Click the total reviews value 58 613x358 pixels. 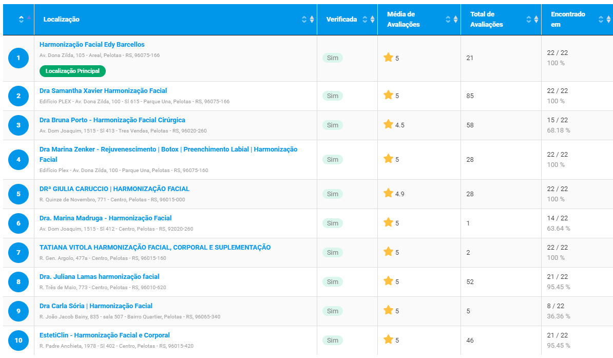click(x=470, y=125)
